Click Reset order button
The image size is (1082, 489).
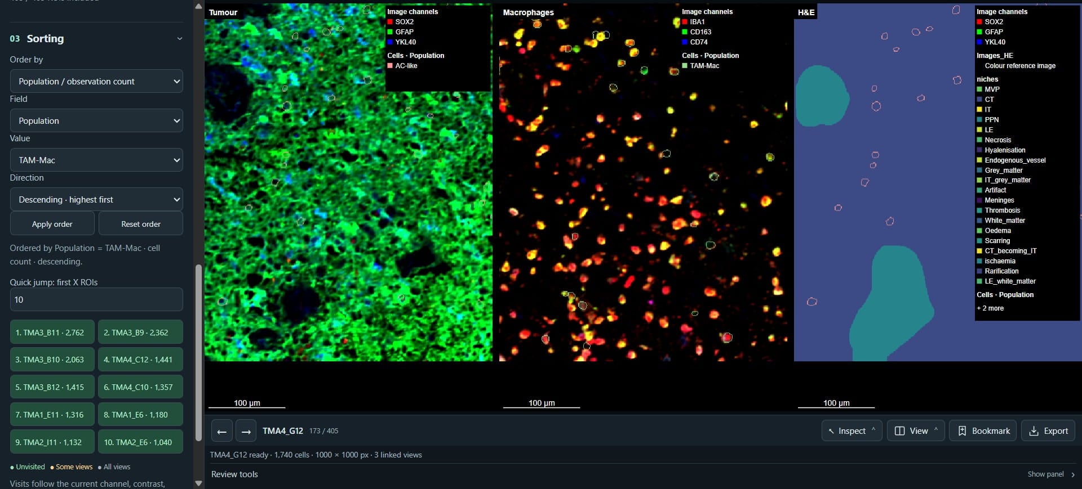[x=141, y=223]
